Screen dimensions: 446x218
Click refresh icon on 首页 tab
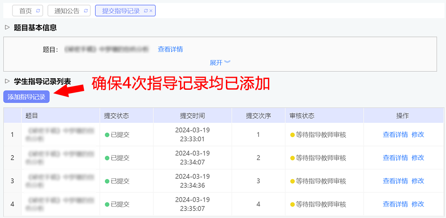(x=38, y=11)
